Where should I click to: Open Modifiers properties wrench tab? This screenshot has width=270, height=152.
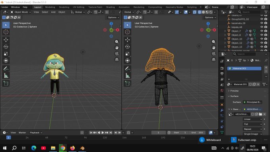coord(222,110)
